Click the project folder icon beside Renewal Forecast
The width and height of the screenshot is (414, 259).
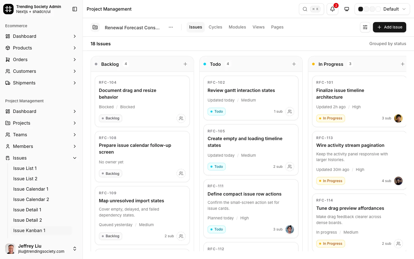[x=95, y=27]
